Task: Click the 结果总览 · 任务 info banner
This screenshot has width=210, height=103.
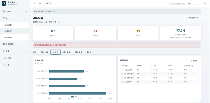Action: (x=117, y=12)
